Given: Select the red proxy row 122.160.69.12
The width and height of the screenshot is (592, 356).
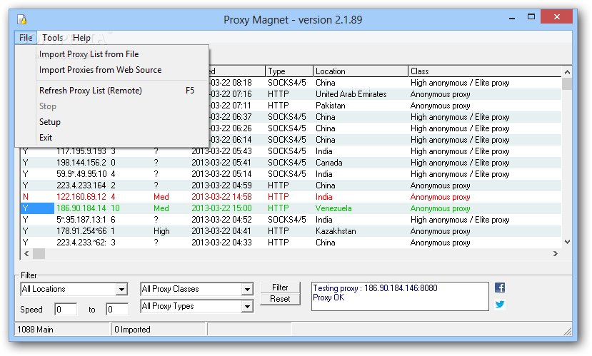Looking at the screenshot, I should pos(291,197).
